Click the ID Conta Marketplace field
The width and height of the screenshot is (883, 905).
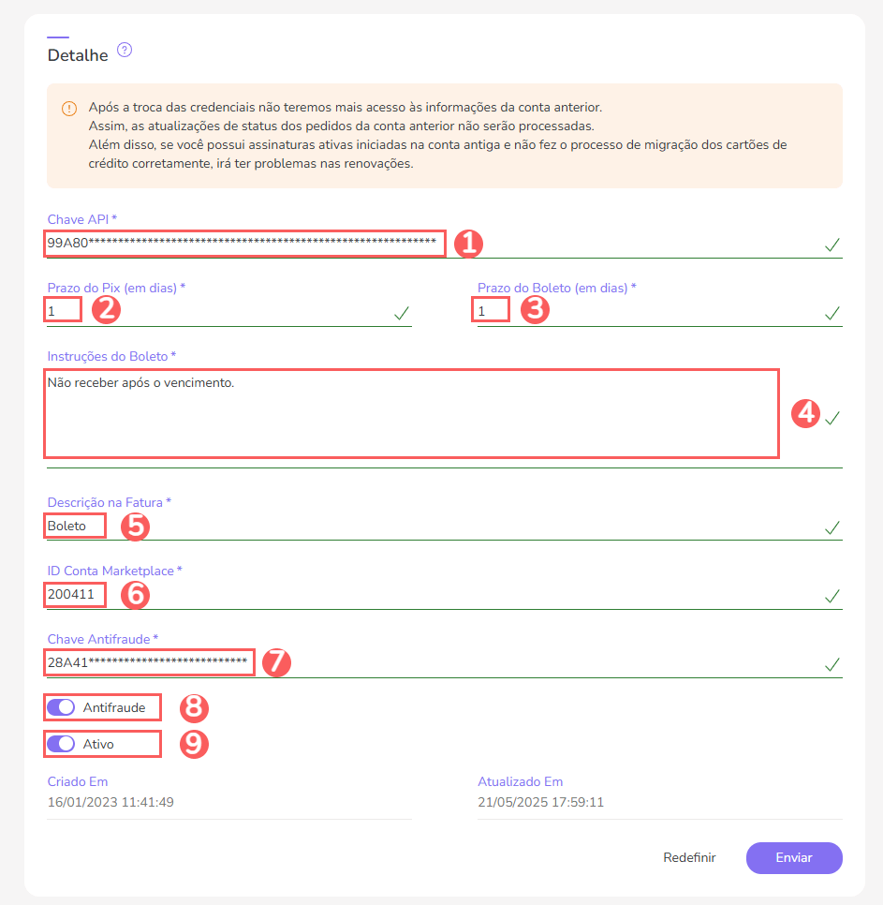click(74, 594)
